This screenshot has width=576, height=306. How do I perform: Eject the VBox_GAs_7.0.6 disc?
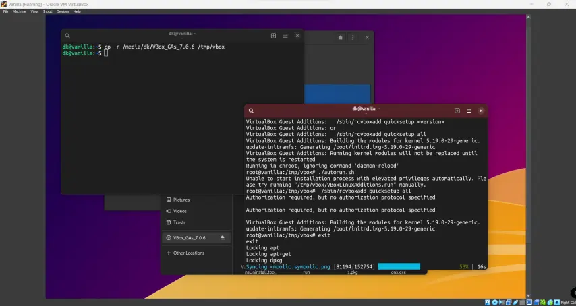point(223,238)
